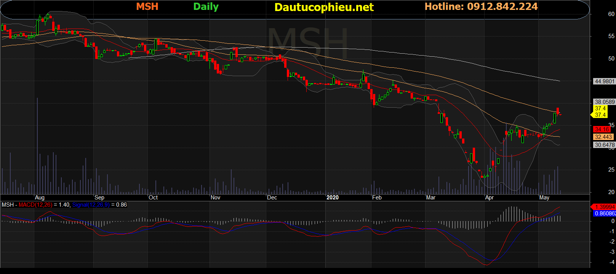Screen dimensions: 616x274
Task: Click the 2020 year marker on time axis
Action: click(x=332, y=198)
